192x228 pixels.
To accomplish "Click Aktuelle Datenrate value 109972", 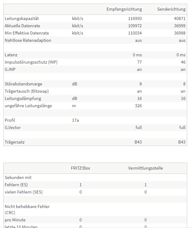I will [135, 26].
